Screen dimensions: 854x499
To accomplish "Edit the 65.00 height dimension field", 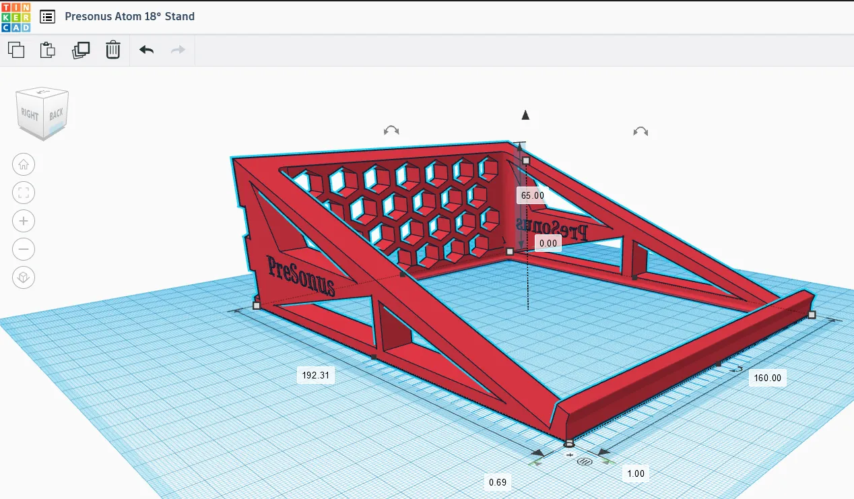I will (531, 195).
